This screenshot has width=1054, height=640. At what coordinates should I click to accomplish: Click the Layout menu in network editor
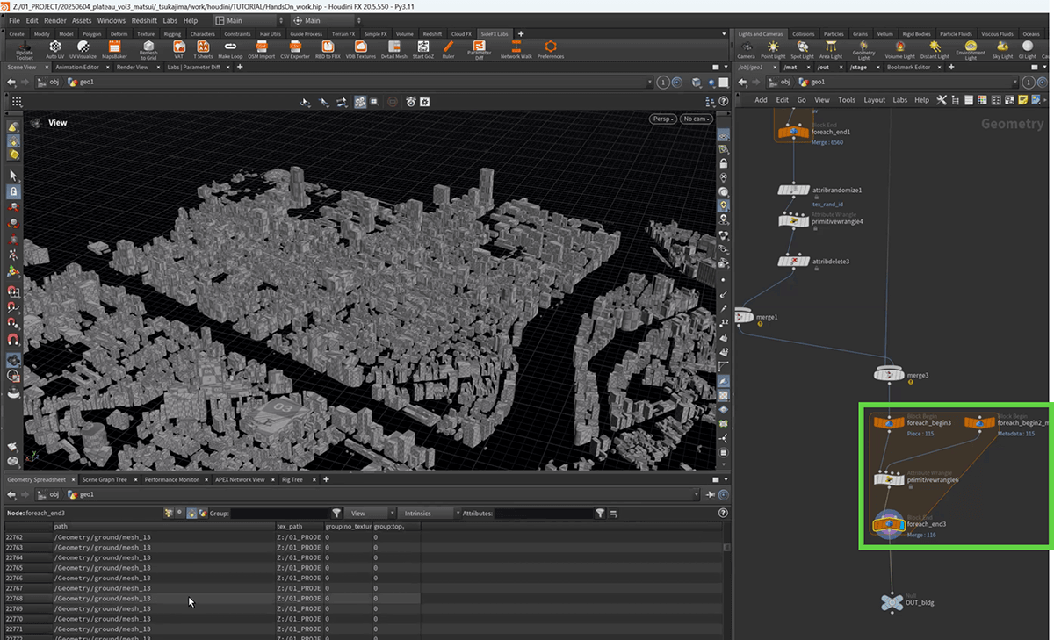tap(874, 100)
